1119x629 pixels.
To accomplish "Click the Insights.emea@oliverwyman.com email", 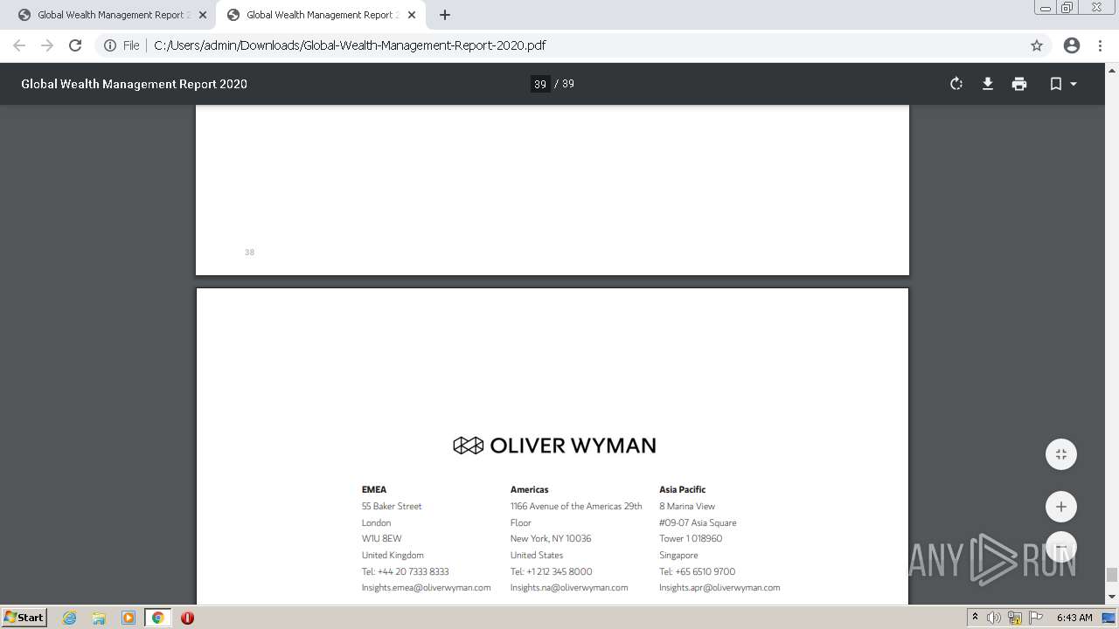I will pos(427,588).
